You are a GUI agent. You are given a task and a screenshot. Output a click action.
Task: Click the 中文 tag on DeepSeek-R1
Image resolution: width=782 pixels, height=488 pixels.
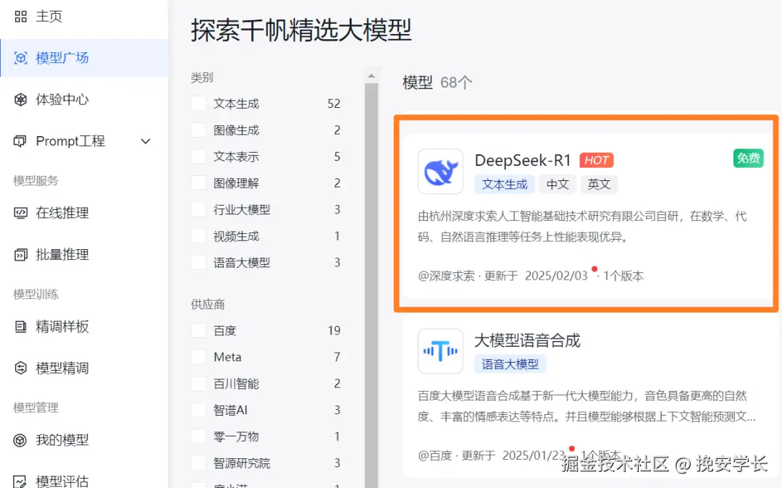point(558,185)
